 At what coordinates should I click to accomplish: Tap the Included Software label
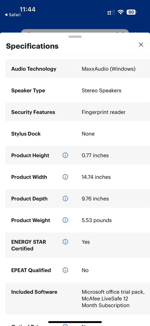click(34, 292)
